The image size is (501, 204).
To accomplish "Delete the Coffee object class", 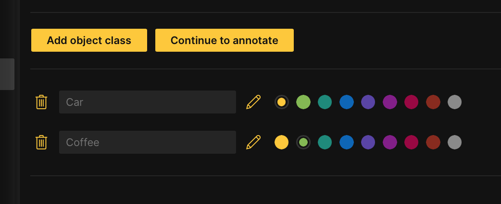I will click(41, 142).
